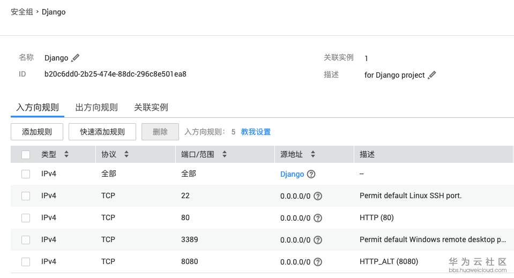This screenshot has height=278, width=514.
Task: Click help icon next to Django source
Action: click(311, 174)
